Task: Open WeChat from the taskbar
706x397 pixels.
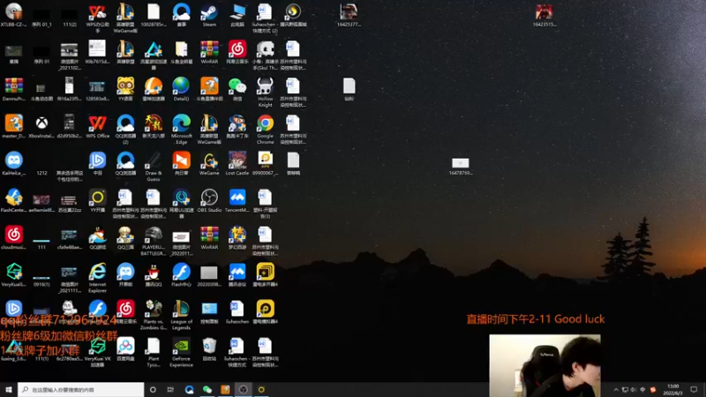Action: pyautogui.click(x=207, y=389)
